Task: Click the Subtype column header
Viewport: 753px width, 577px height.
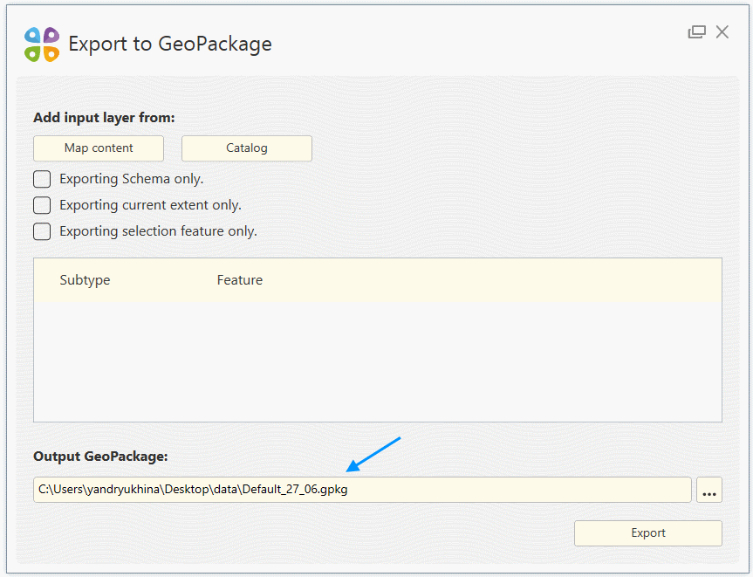Action: pyautogui.click(x=85, y=279)
